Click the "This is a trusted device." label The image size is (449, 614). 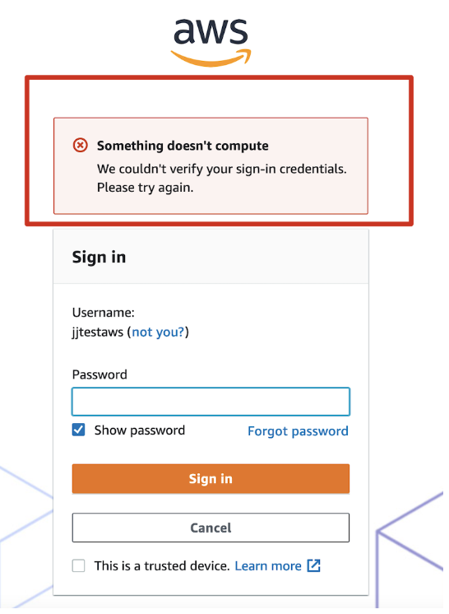point(162,565)
